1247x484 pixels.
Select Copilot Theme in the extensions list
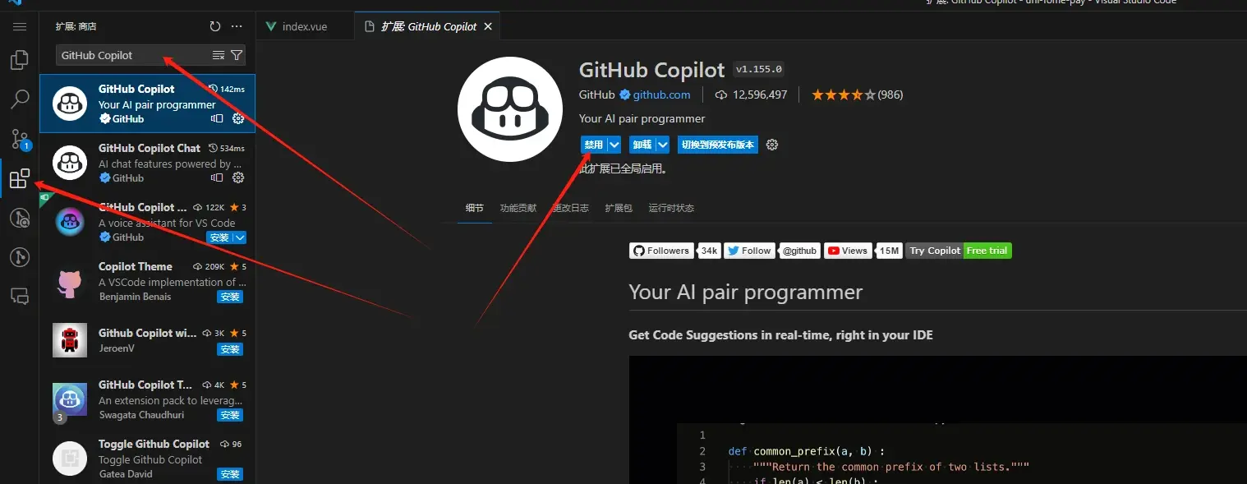pyautogui.click(x=148, y=281)
